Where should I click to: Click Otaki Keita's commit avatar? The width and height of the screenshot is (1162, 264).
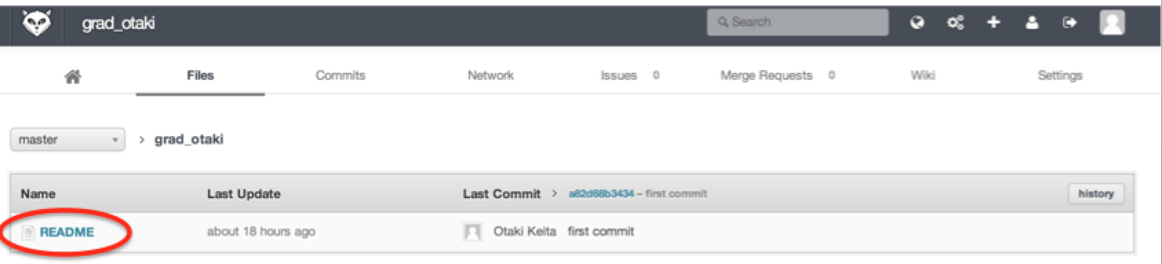(473, 232)
